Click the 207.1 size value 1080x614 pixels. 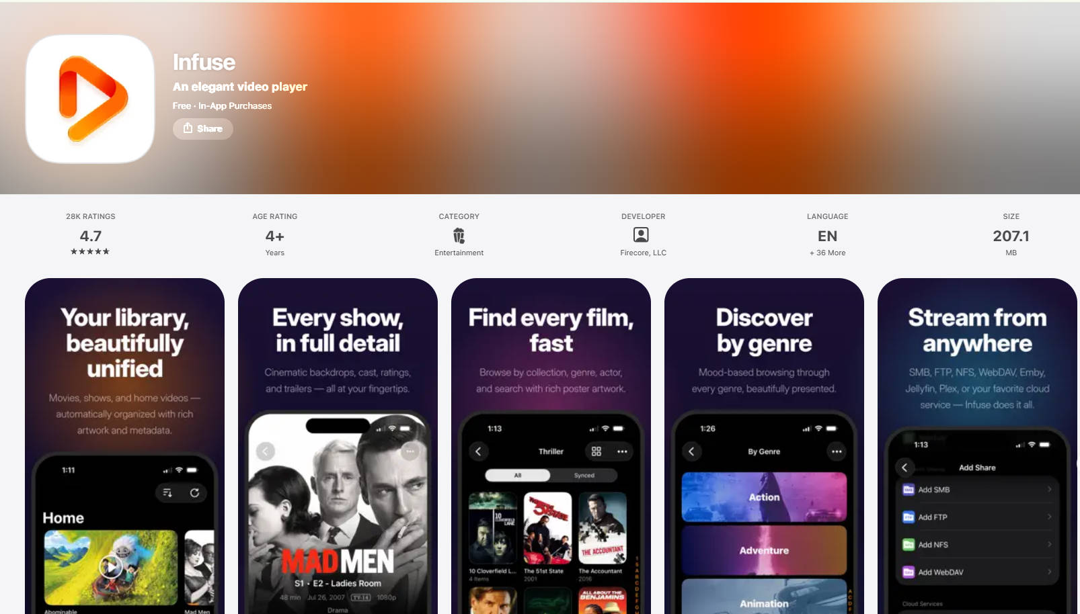[1011, 236]
